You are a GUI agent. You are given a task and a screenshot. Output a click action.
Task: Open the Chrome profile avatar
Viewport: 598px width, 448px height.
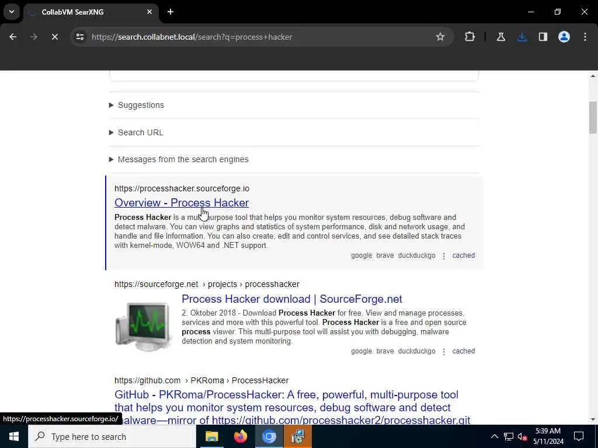[x=564, y=37]
